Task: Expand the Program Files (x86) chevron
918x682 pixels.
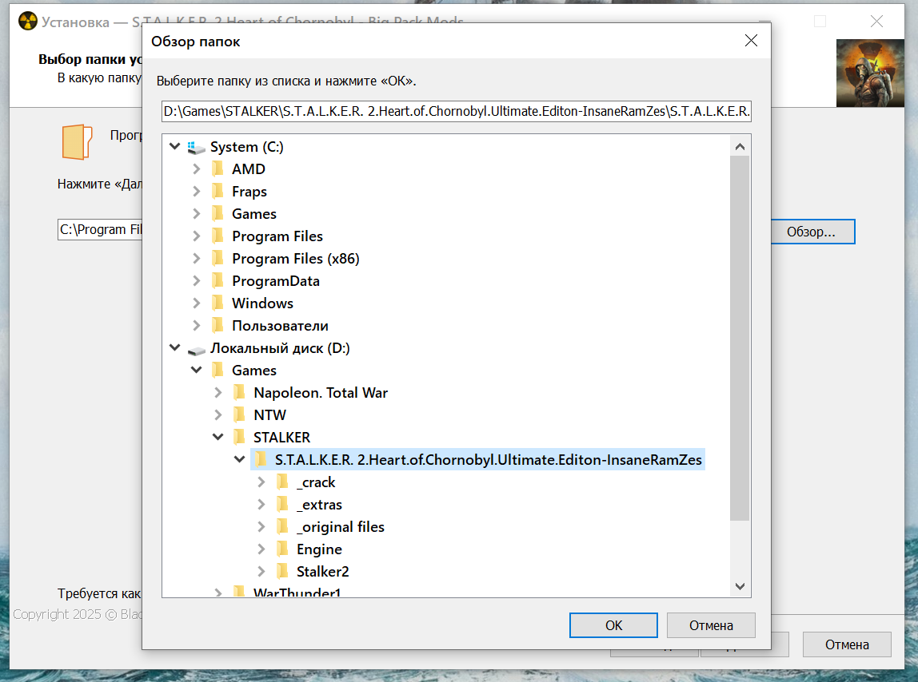Action: tap(197, 259)
